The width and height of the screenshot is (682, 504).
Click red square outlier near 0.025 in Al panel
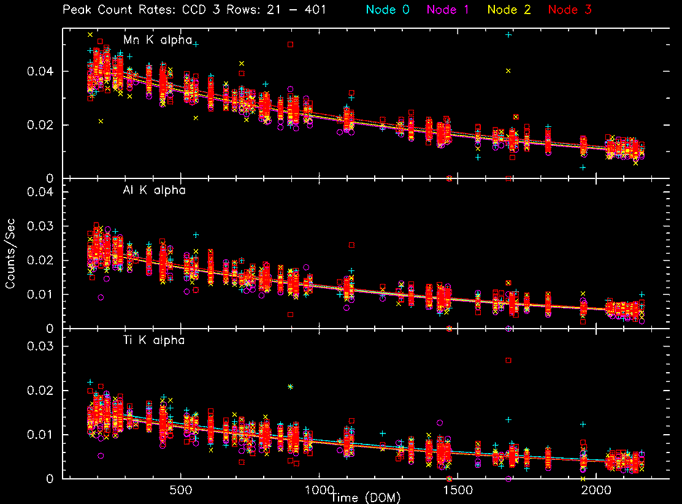tap(351, 245)
